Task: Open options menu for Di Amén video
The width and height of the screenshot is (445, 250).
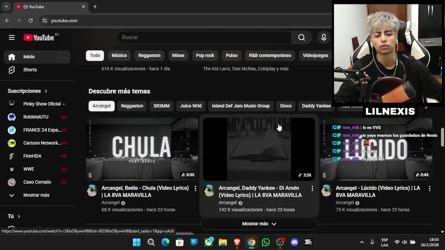Action: tap(312, 189)
